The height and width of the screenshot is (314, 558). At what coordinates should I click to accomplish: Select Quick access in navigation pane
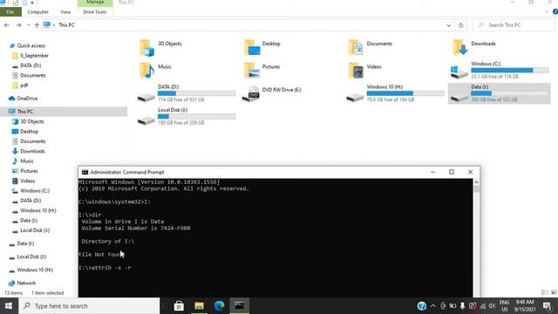point(31,45)
